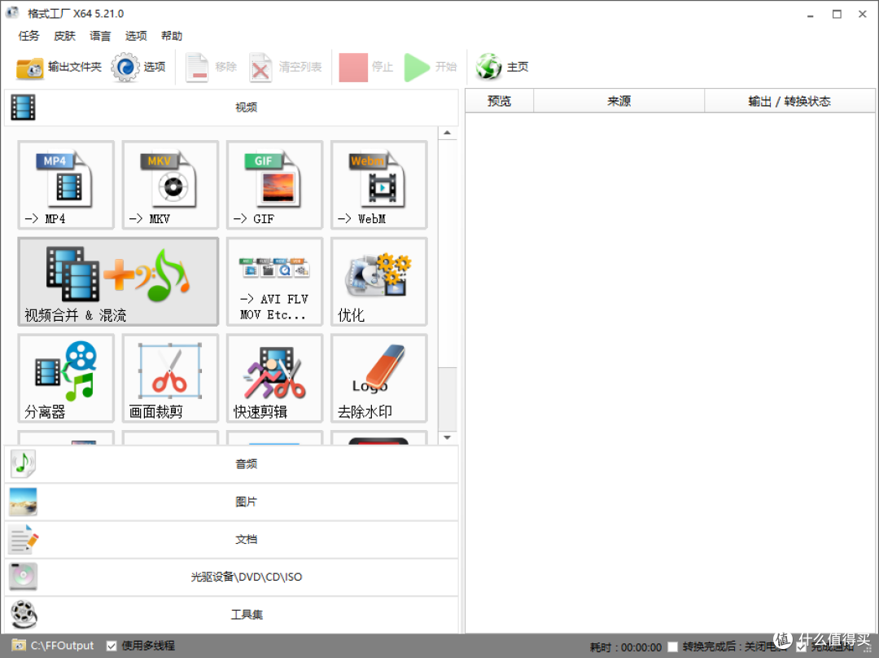Open the 任务 menu
This screenshot has width=879, height=658.
coord(28,36)
